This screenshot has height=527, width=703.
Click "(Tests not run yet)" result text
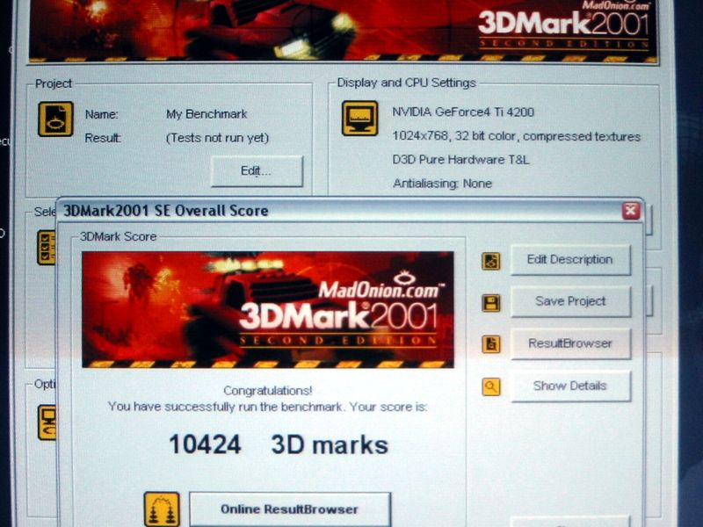coord(217,138)
